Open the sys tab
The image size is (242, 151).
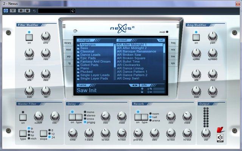click(x=173, y=63)
